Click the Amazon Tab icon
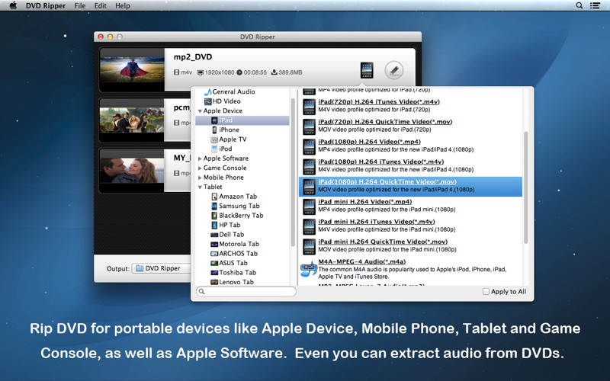 point(214,197)
